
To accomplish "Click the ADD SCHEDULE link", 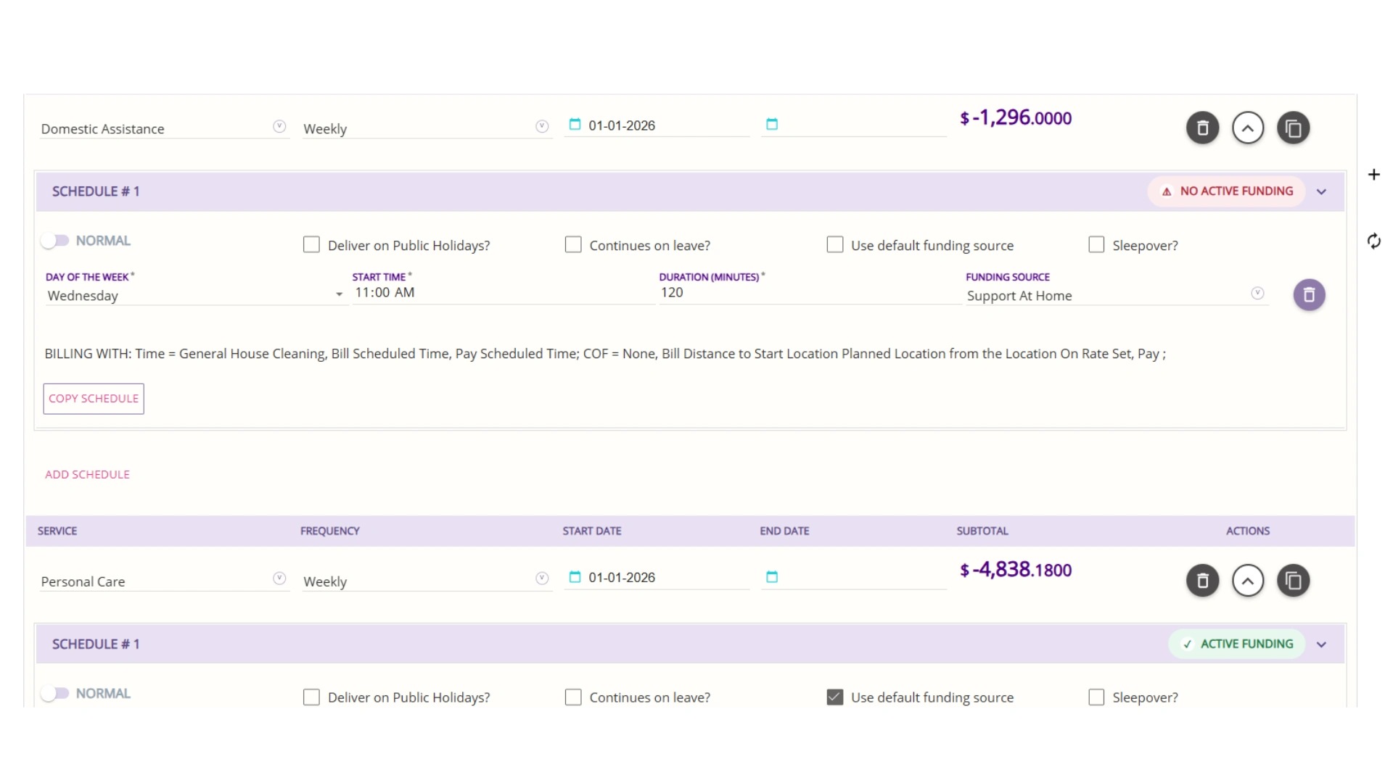I will 87,474.
